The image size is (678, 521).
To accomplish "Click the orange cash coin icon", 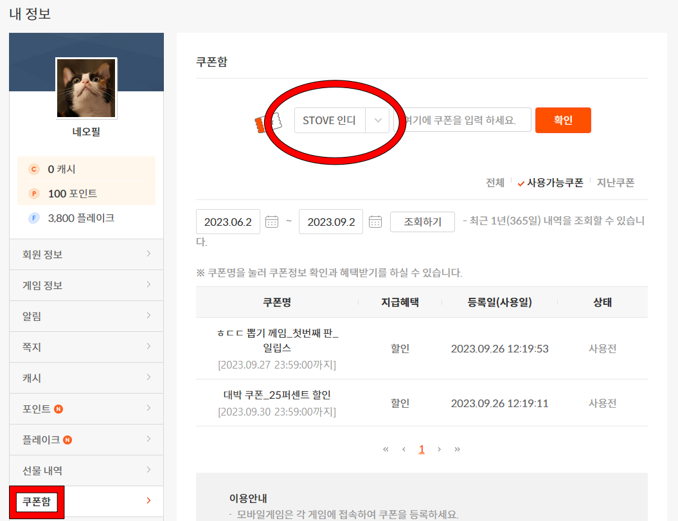I will [33, 169].
